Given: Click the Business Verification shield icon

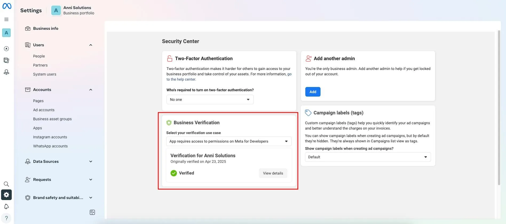Looking at the screenshot, I should click(169, 123).
